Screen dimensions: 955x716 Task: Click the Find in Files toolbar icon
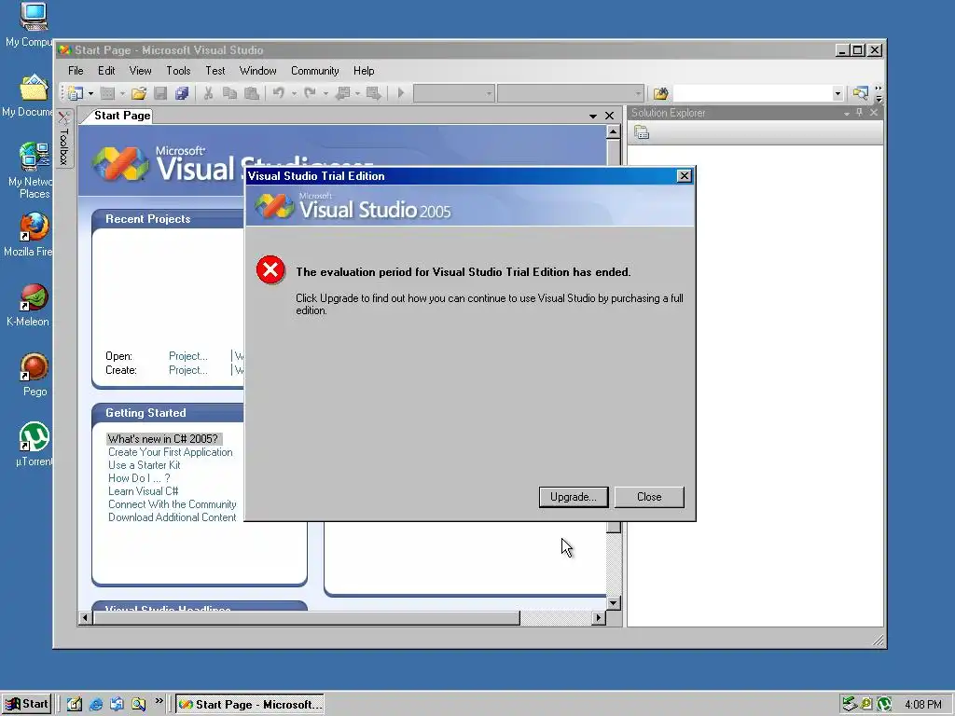point(661,93)
